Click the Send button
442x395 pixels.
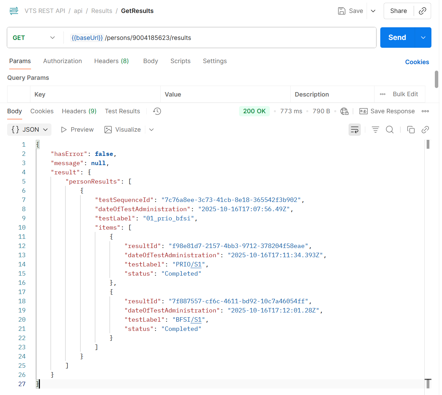(397, 38)
